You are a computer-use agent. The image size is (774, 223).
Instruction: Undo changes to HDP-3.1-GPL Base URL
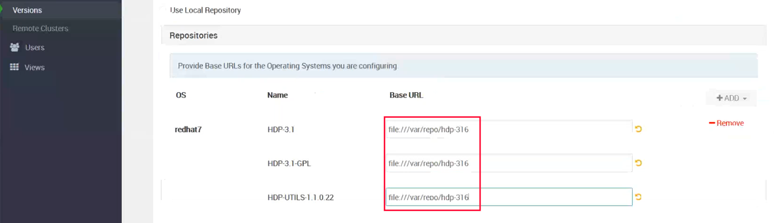pos(639,163)
